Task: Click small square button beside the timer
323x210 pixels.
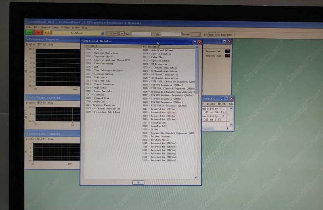Action: pos(122,33)
